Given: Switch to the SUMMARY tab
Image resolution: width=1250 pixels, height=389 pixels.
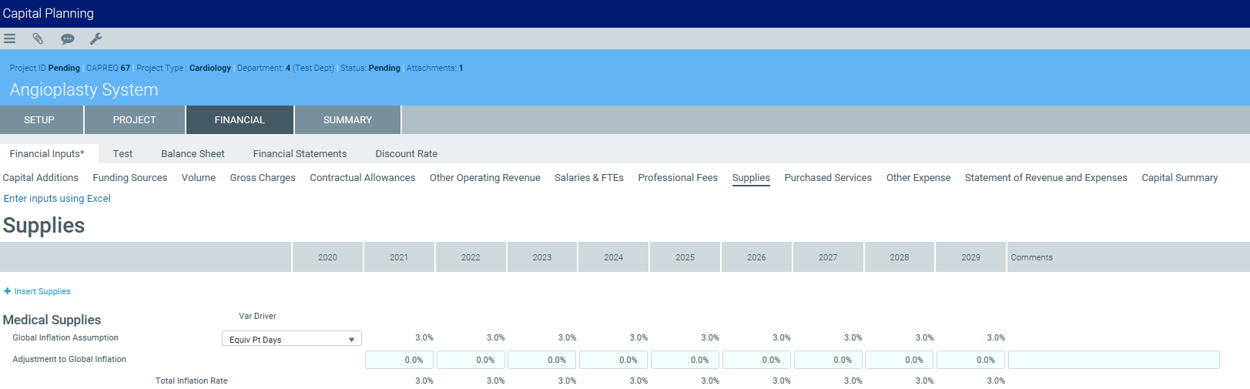Looking at the screenshot, I should point(347,120).
